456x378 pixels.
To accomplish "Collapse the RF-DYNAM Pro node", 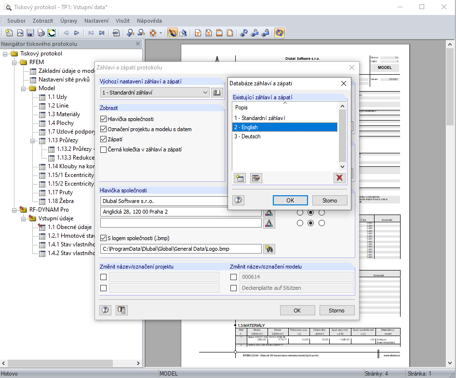I will click(14, 210).
